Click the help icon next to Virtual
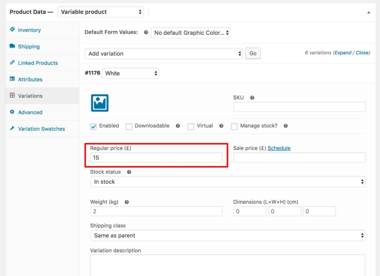The image size is (380, 276). [x=221, y=126]
